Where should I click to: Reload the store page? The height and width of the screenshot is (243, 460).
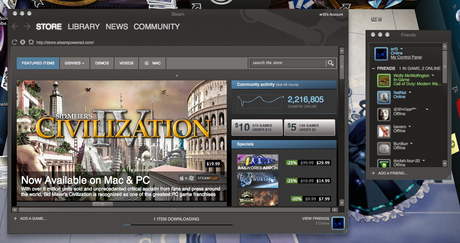tap(14, 42)
